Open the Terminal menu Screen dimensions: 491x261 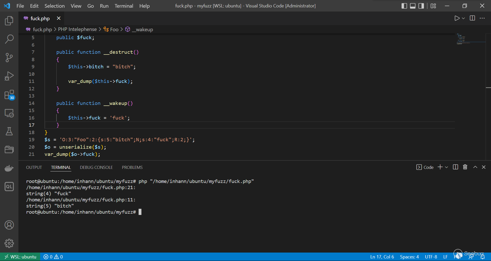pyautogui.click(x=124, y=6)
